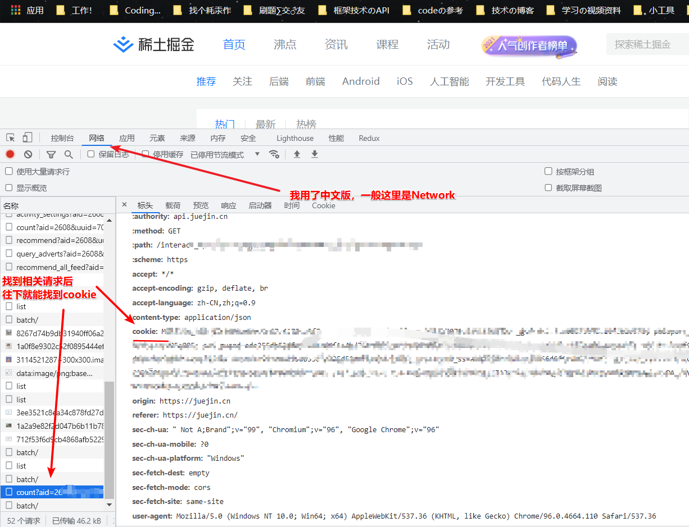Image resolution: width=689 pixels, height=527 pixels.
Task: Switch to the 控制台 DevTools tab
Action: pos(62,138)
